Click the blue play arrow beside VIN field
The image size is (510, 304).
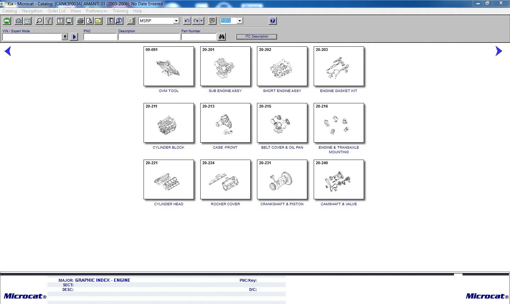74,37
